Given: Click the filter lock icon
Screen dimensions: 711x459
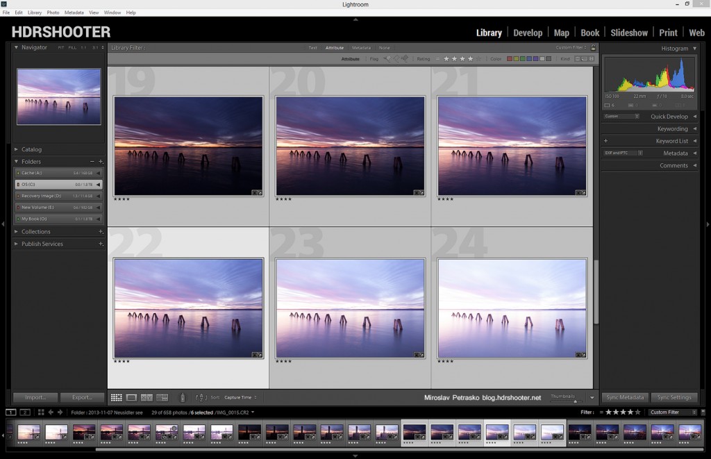Looking at the screenshot, I should pyautogui.click(x=593, y=47).
